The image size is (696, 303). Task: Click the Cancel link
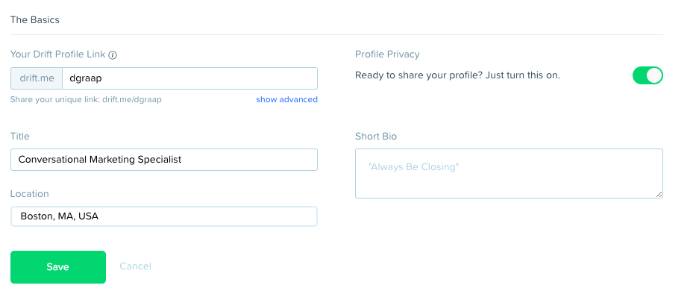click(135, 266)
